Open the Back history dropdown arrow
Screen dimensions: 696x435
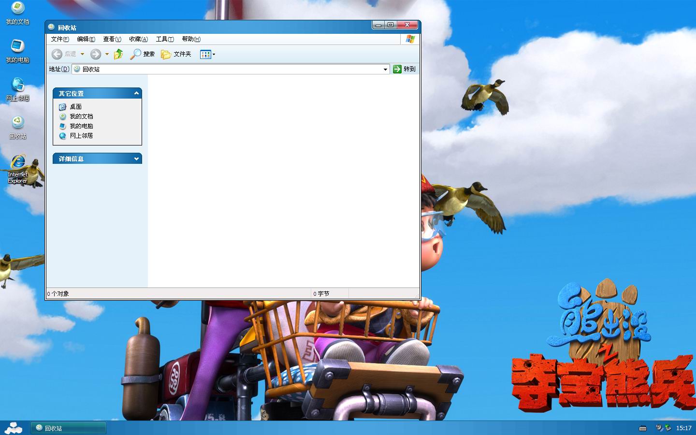point(82,54)
